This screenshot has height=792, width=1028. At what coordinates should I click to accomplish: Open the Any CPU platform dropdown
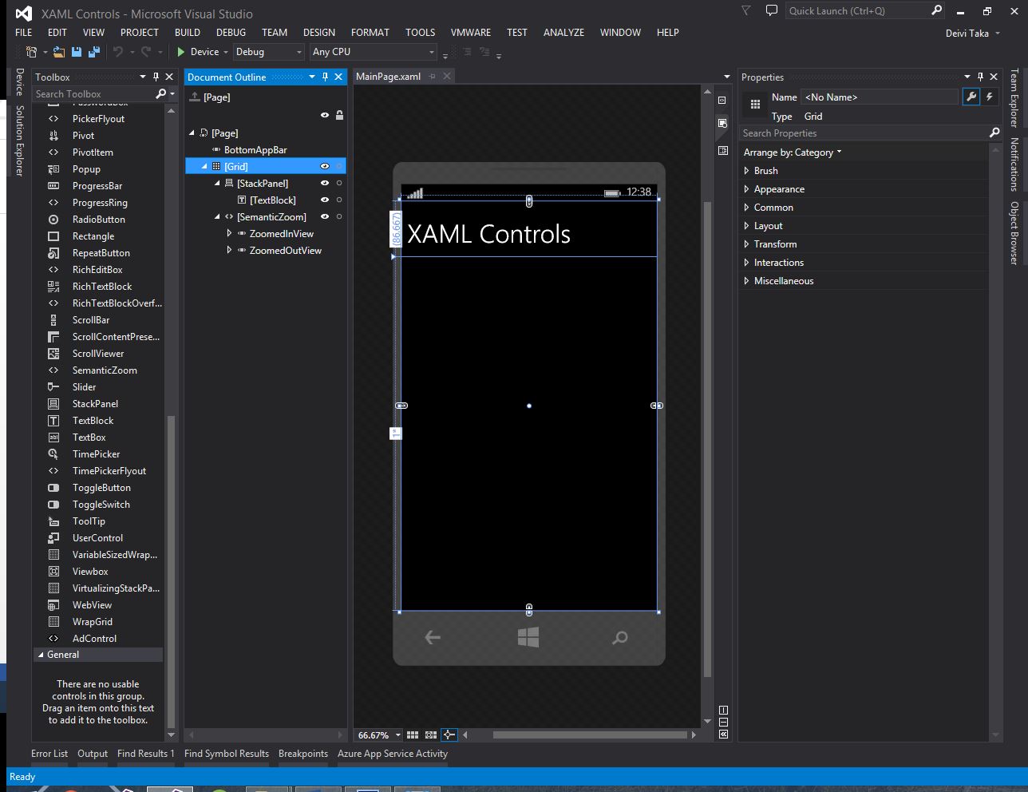click(x=374, y=52)
